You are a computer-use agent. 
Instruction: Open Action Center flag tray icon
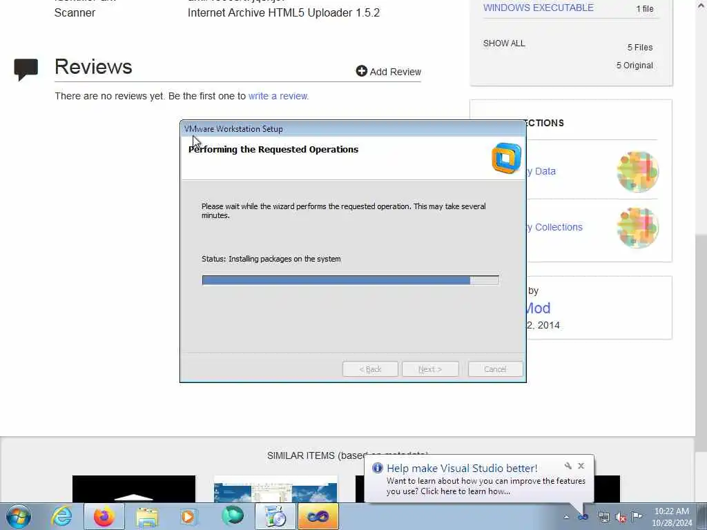coord(637,517)
